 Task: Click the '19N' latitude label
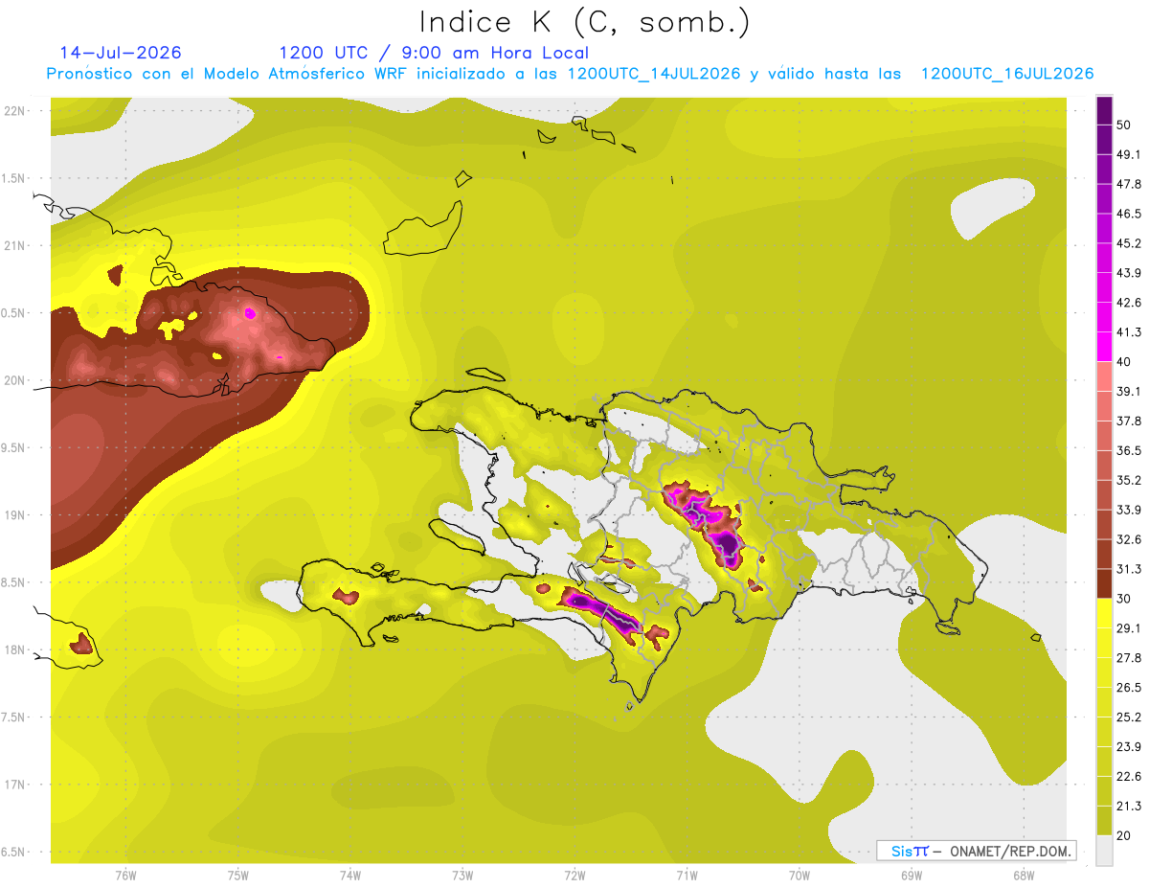pos(13,514)
